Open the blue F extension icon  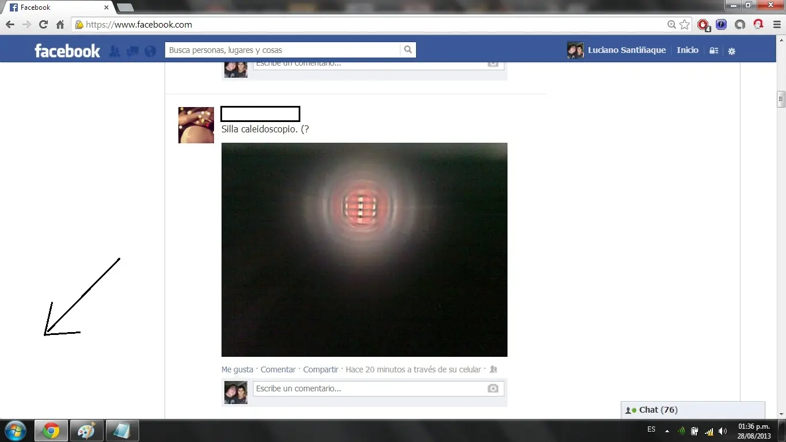point(722,25)
